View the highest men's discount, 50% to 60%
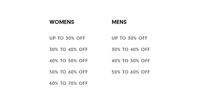198x105 pixels. [131, 72]
